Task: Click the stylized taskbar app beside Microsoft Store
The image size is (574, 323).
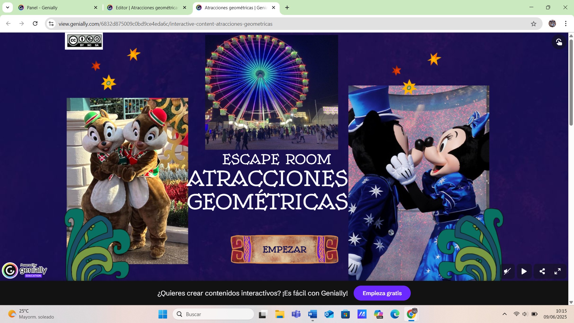Action: tap(362, 314)
